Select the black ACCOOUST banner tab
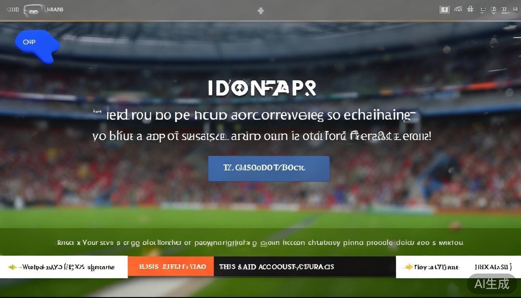Viewport: 521px width, 298px height. tap(305, 267)
